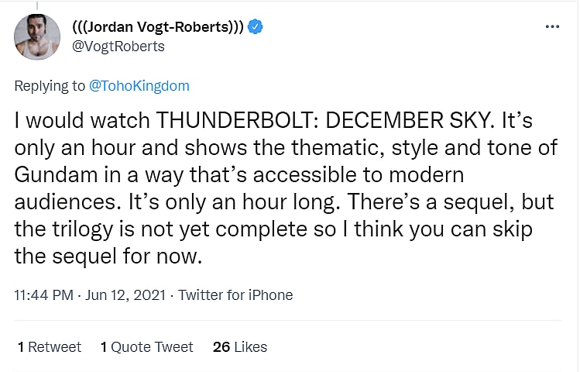Click the 11:44 PM timestamp
The width and height of the screenshot is (580, 372).
(44, 295)
